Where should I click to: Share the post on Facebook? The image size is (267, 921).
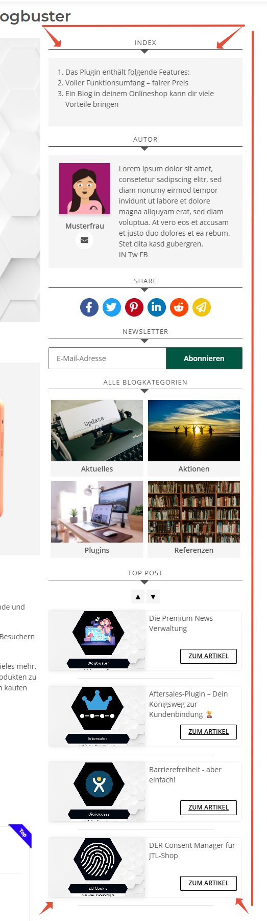[x=89, y=307]
